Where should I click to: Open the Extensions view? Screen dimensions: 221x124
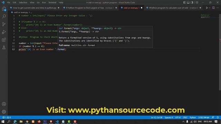4,40
